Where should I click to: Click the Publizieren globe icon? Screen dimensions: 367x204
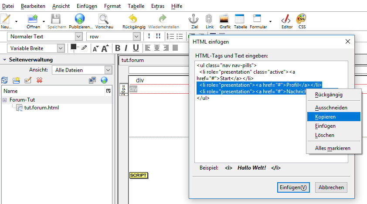tap(80, 19)
